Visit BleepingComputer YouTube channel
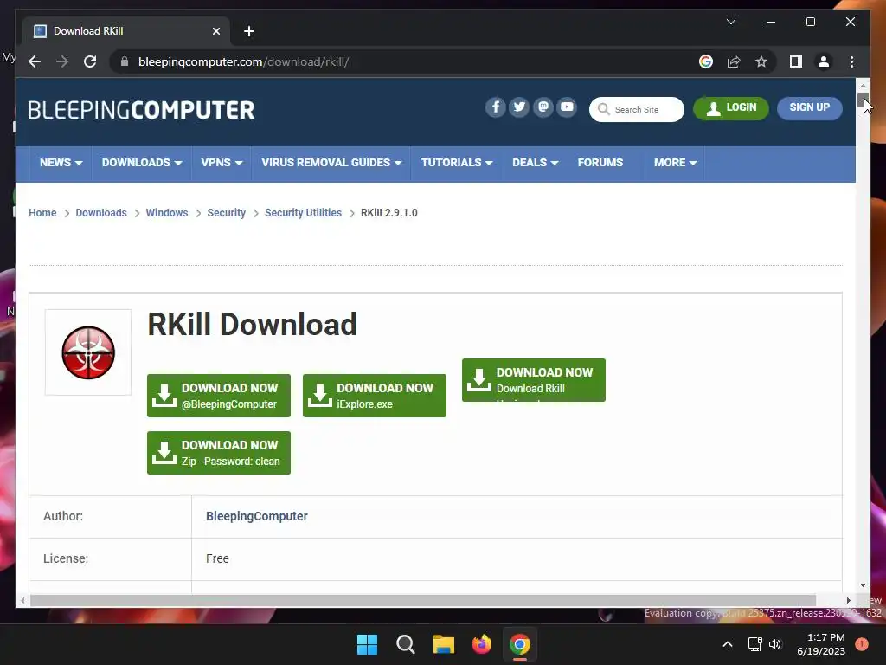This screenshot has width=886, height=665. [x=567, y=107]
